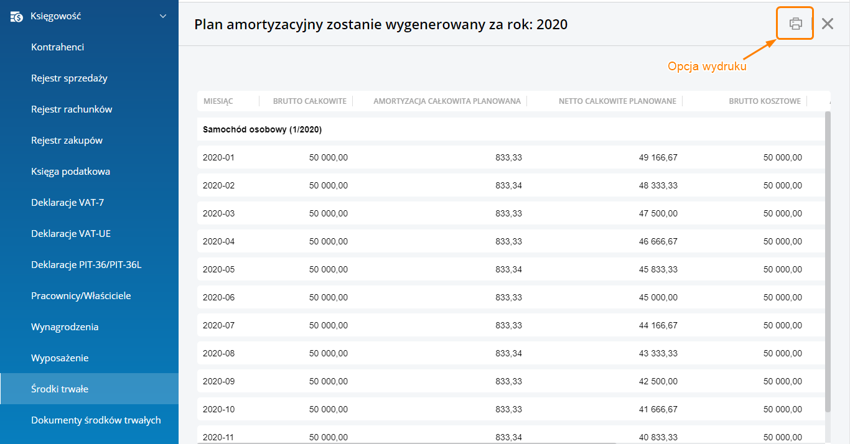The height and width of the screenshot is (444, 850).
Task: Open Deklaracje VAT-UE page
Action: 70,234
